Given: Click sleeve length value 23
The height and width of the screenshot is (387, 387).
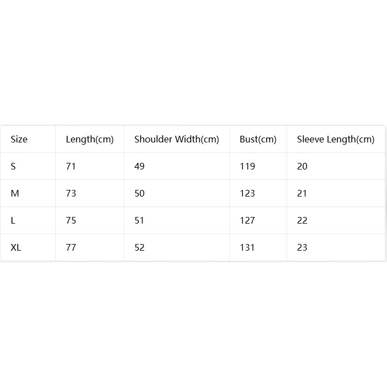Looking at the screenshot, I should (x=302, y=247).
